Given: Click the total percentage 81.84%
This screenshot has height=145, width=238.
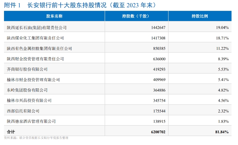Looking at the screenshot, I should [x=222, y=132].
